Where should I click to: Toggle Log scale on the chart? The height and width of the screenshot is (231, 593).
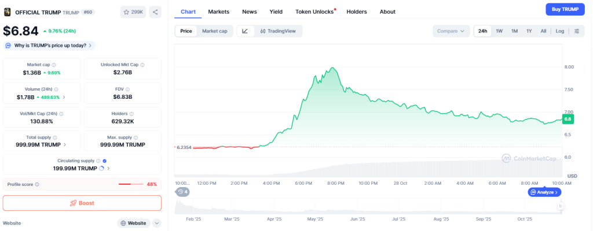pos(560,31)
